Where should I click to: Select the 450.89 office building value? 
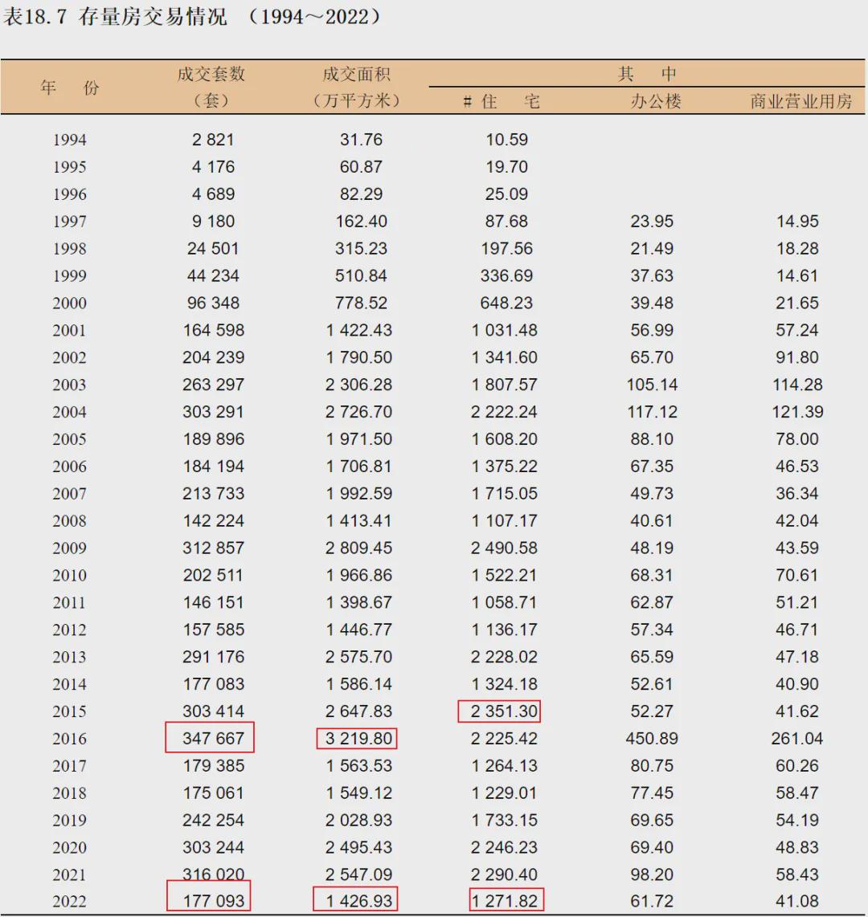(x=652, y=738)
